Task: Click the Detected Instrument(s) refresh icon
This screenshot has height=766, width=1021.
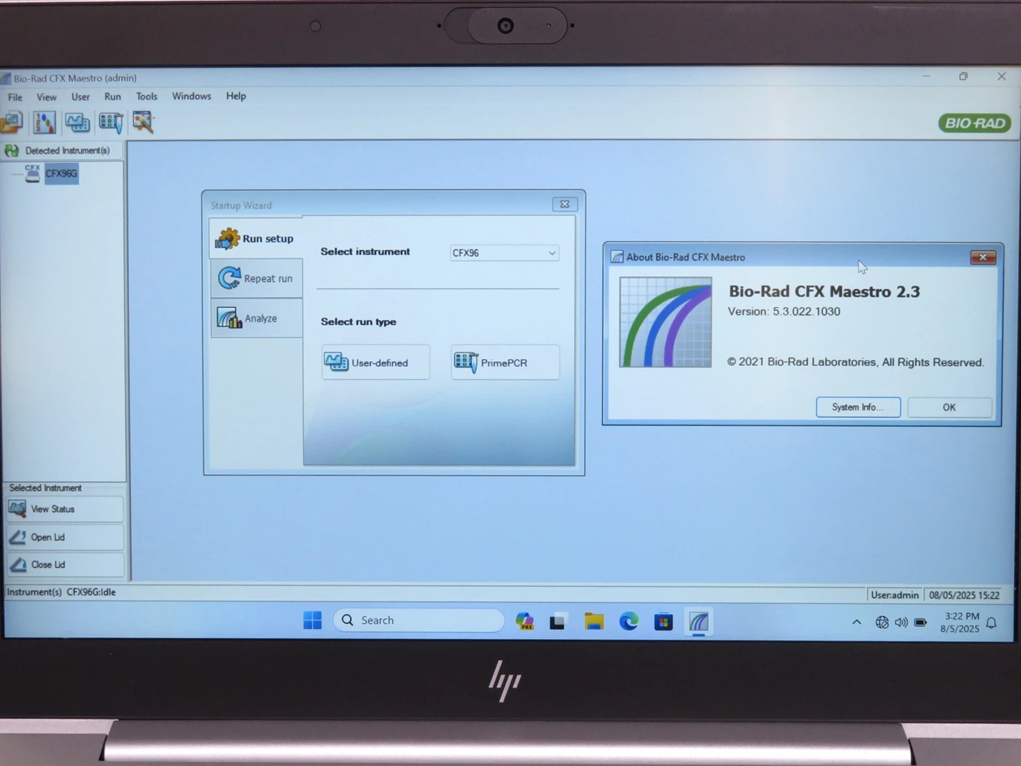Action: pyautogui.click(x=12, y=150)
